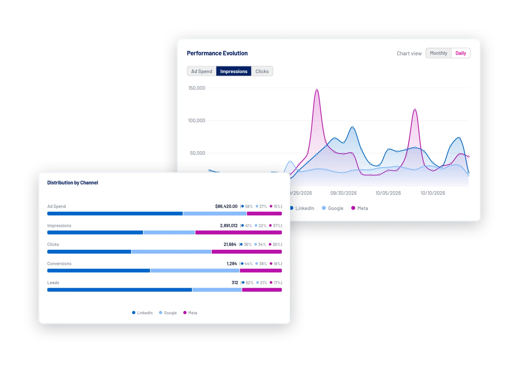Select the Daily chart view
Viewport: 519px width, 365px height.
pos(461,53)
